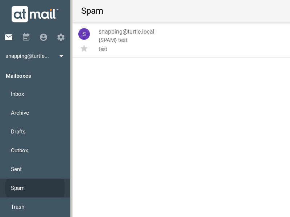Select the Spam mailbox

coord(35,188)
